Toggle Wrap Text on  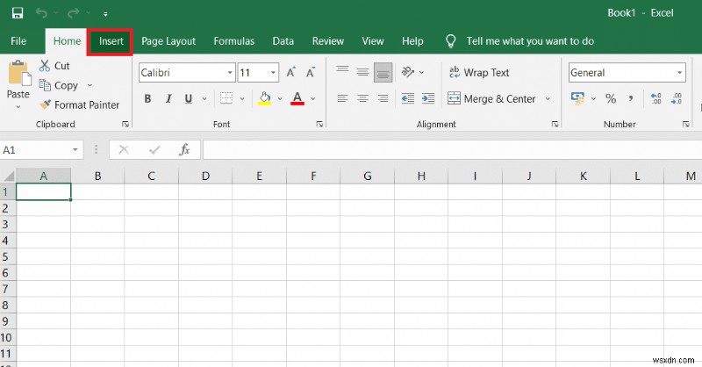pos(479,73)
